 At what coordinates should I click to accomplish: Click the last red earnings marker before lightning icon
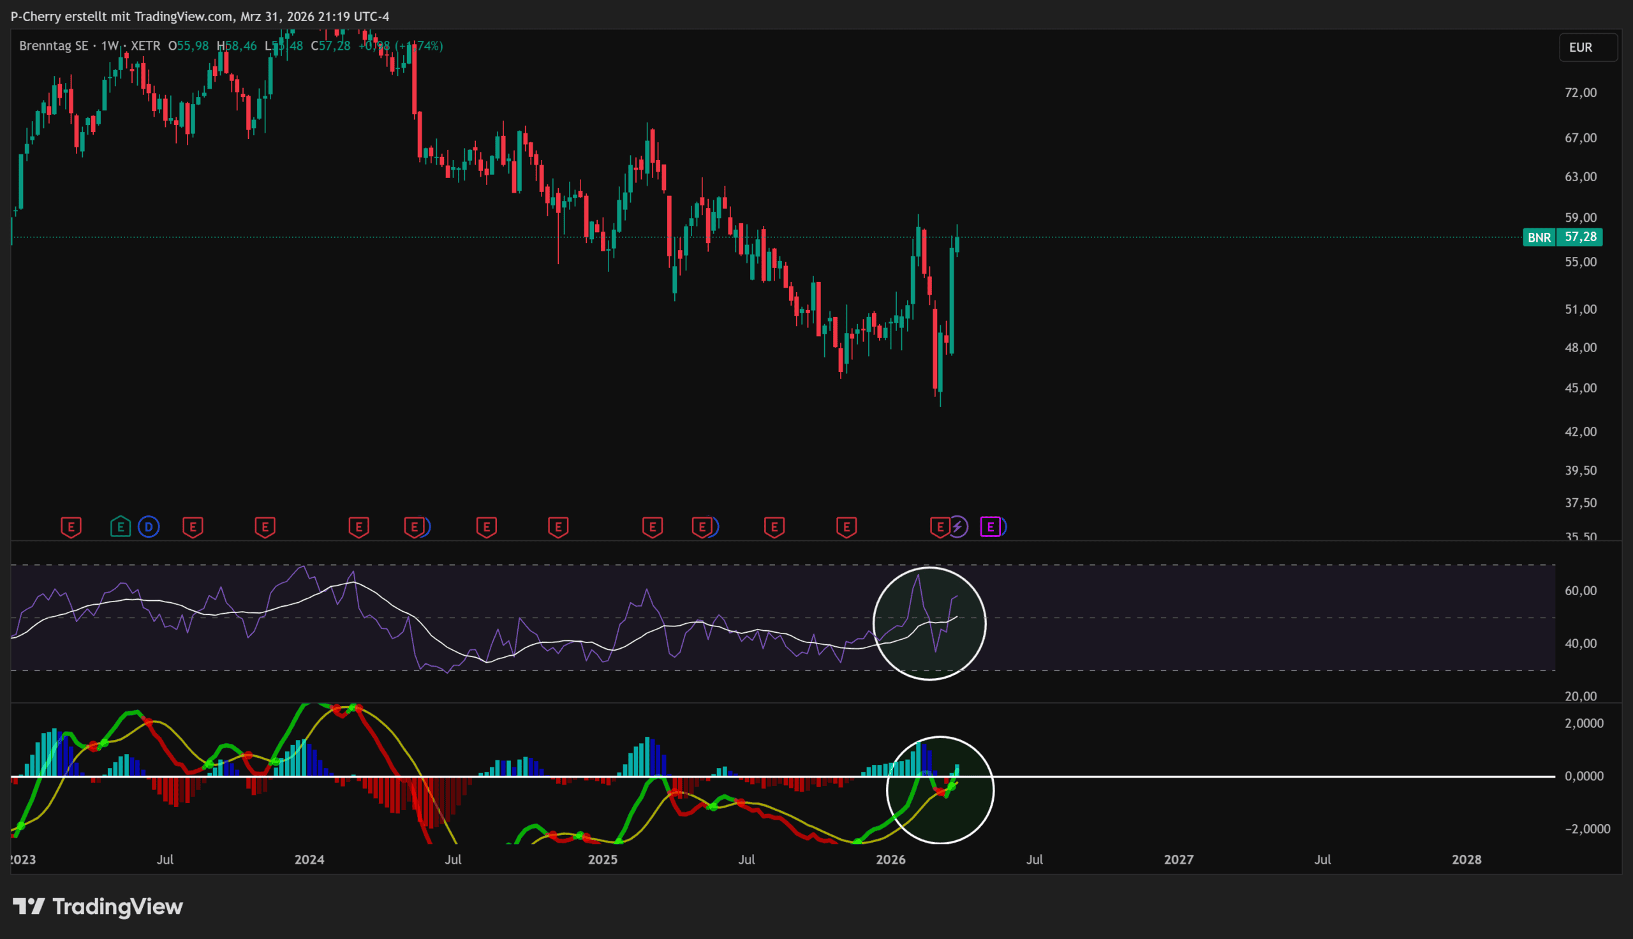click(940, 527)
